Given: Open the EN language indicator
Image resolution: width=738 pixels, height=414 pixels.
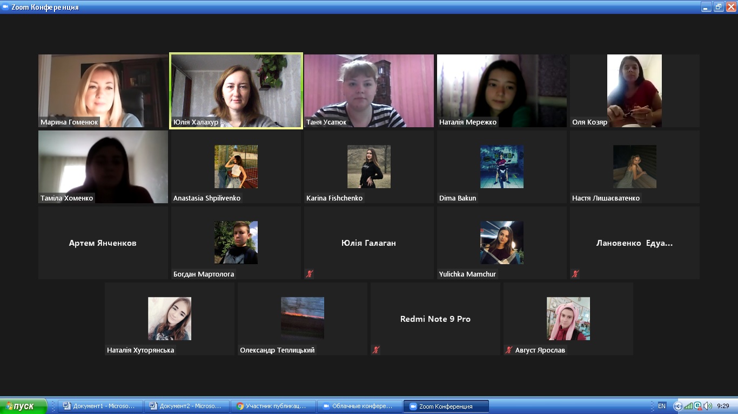Looking at the screenshot, I should (x=662, y=406).
